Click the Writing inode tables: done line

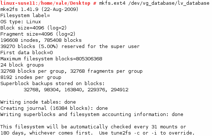pos(38,102)
